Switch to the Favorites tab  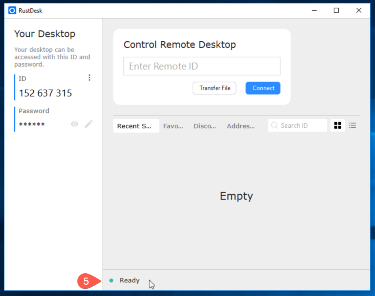(173, 126)
